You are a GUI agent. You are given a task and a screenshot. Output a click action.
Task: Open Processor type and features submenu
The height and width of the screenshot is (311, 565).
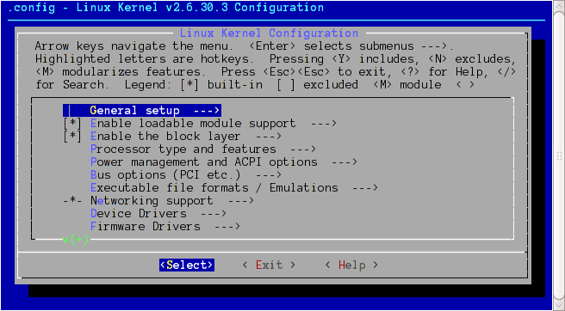tap(203, 149)
